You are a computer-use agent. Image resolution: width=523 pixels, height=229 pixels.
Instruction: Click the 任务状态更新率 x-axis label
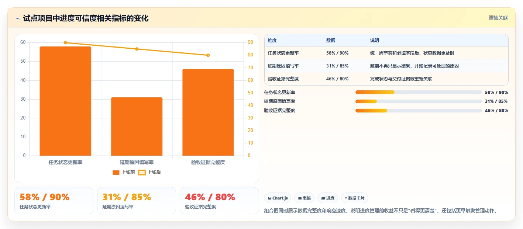coord(65,162)
